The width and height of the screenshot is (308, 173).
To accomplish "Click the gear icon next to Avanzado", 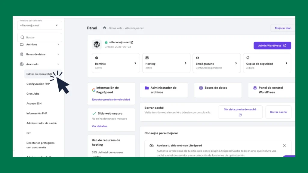I will pos(22,64).
